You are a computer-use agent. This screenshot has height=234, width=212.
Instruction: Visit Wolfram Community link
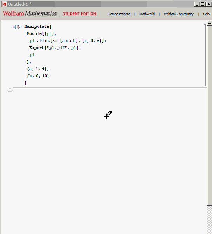179,14
